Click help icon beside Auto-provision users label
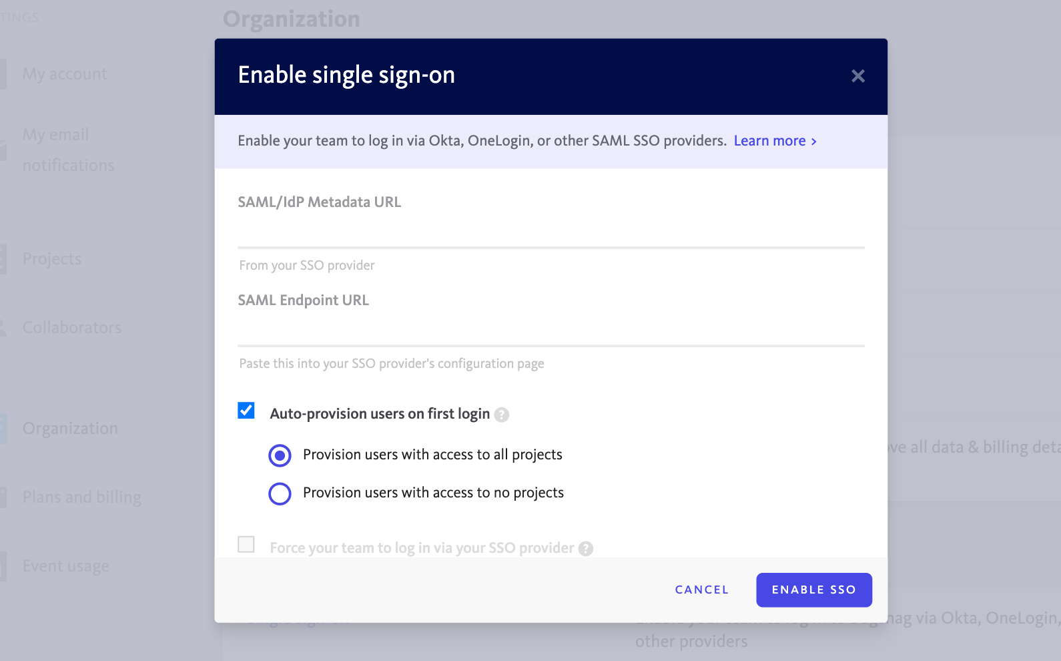 502,415
